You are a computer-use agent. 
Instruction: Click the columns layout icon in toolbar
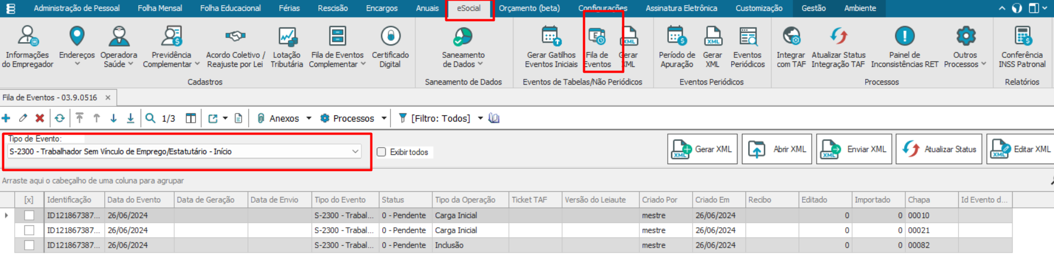click(x=191, y=118)
